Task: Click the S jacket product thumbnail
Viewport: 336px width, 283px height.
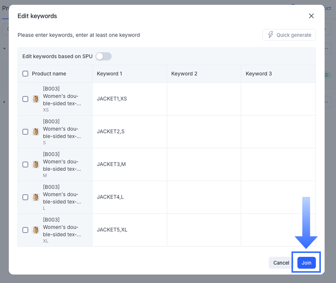Action: 36,132
